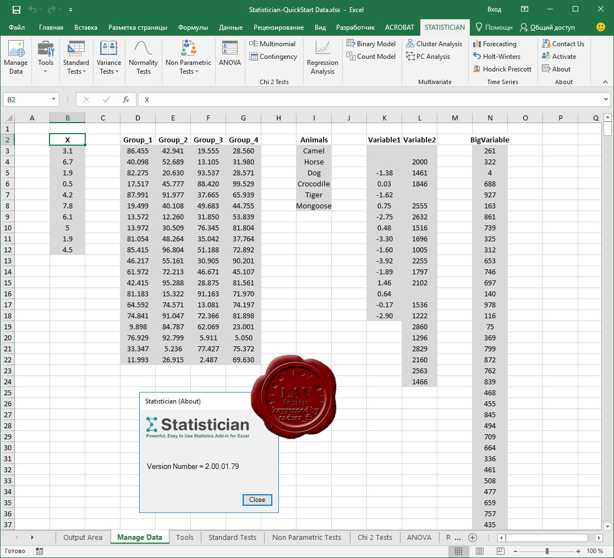Switch to the Данные ribbon tab

point(231,27)
